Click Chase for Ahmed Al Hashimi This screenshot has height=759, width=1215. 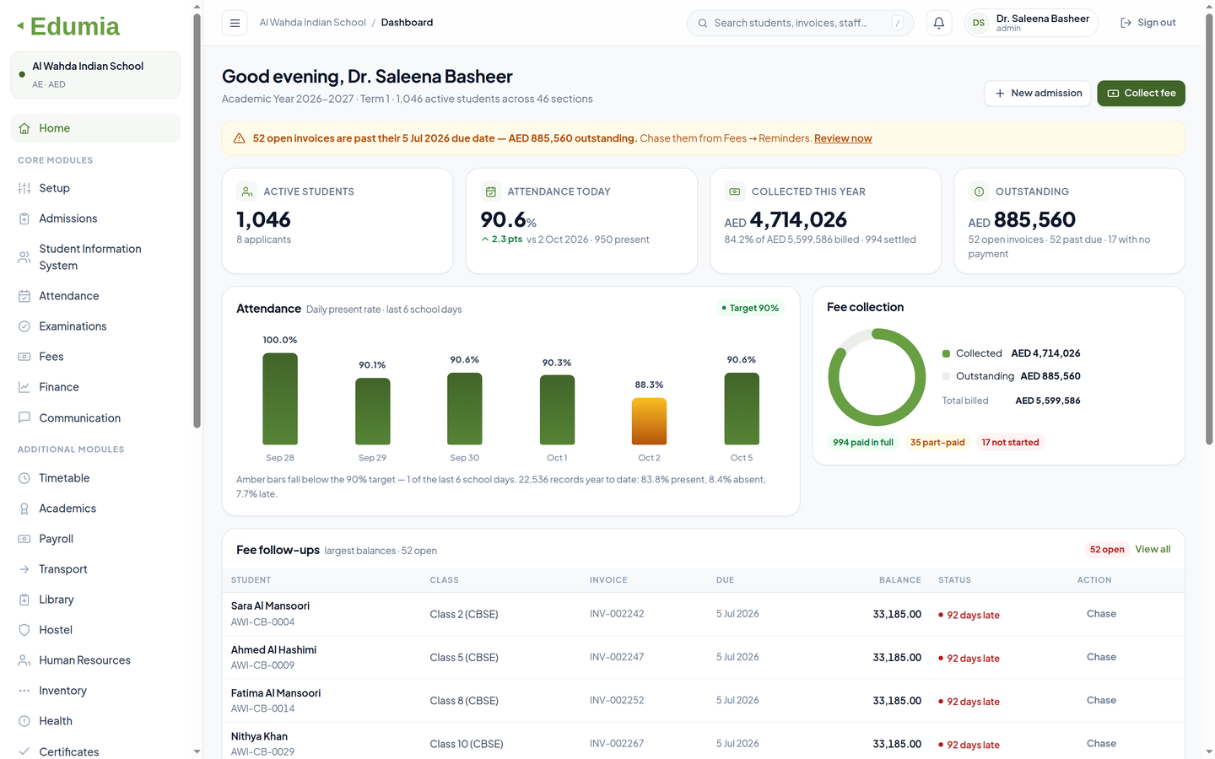[x=1101, y=657]
